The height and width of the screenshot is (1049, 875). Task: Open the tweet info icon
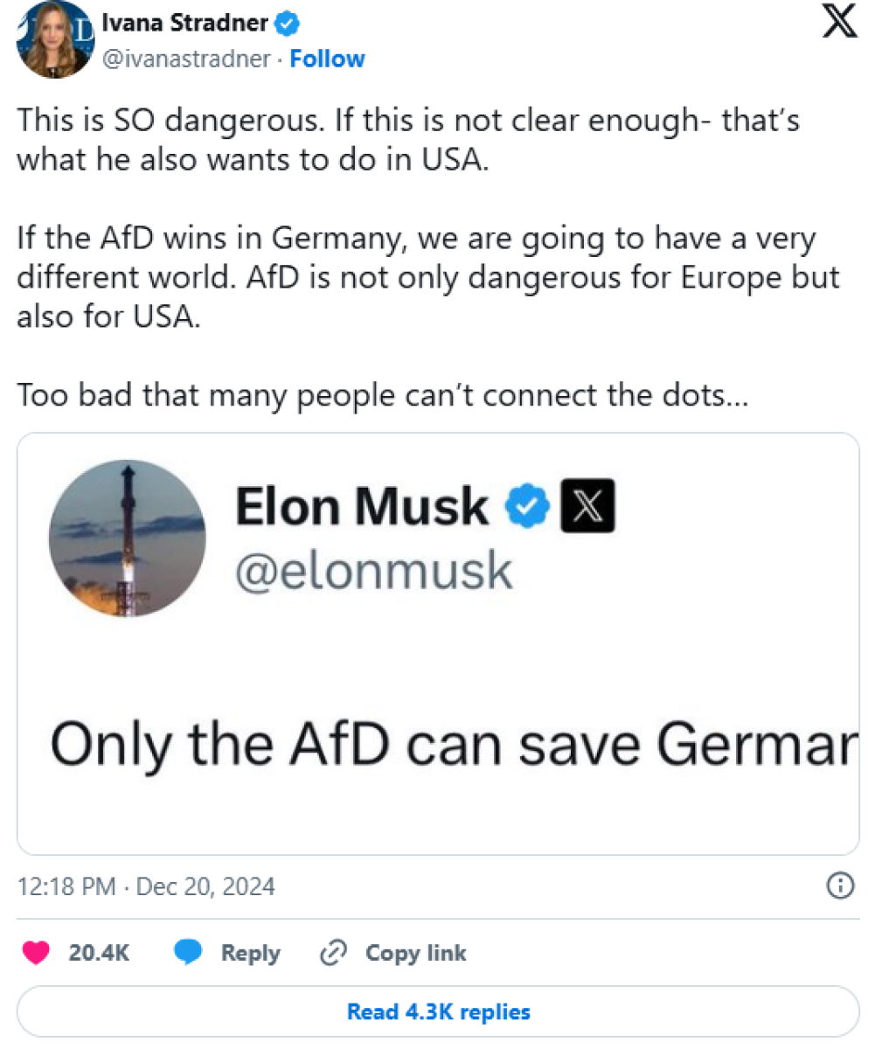839,886
